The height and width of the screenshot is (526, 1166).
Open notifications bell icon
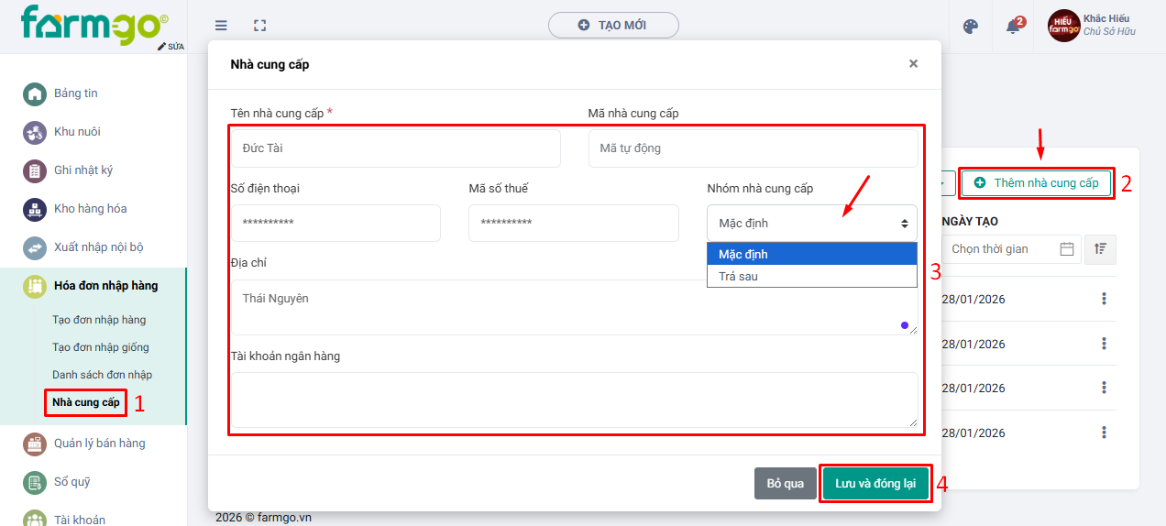1013,27
